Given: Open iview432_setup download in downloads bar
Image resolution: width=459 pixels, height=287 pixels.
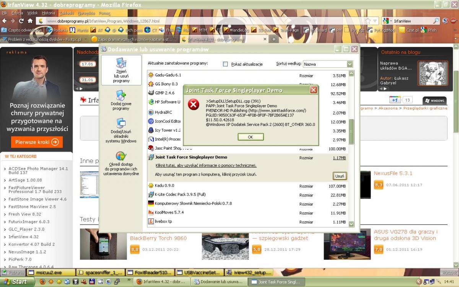Looking at the screenshot, I should click(x=249, y=272).
